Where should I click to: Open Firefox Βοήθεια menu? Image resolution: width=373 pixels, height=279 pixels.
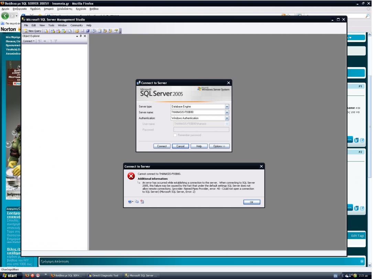[x=94, y=9]
